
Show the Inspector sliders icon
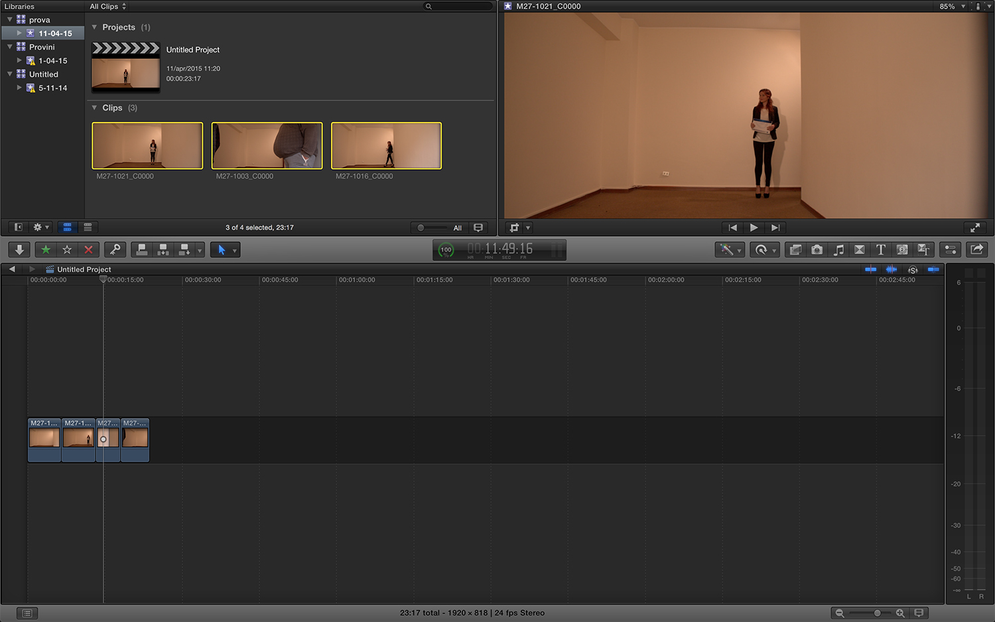click(951, 249)
